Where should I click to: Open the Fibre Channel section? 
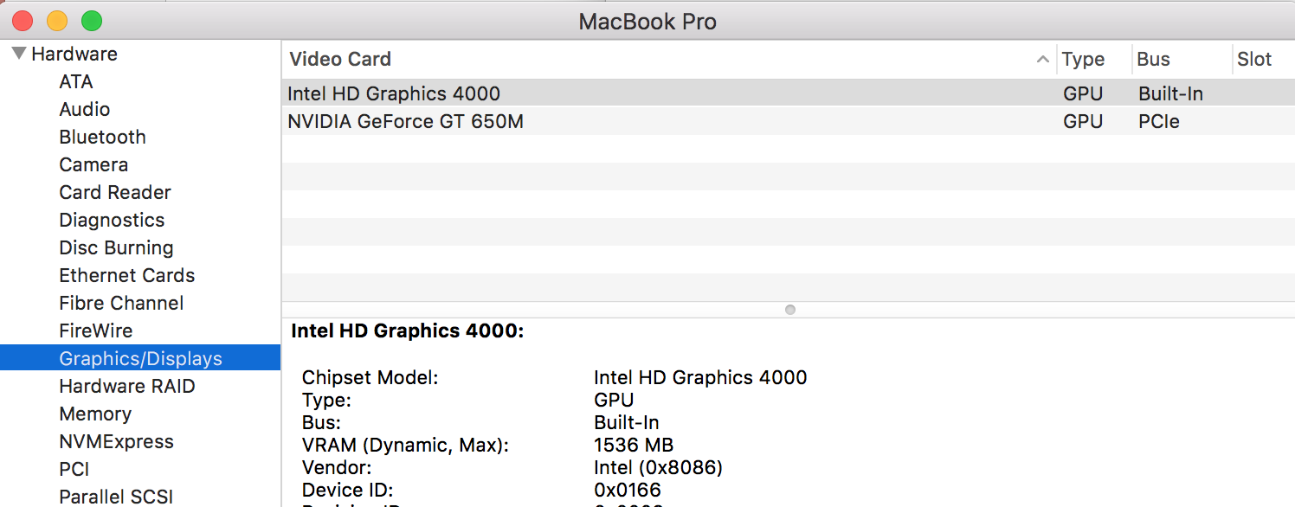pos(121,303)
